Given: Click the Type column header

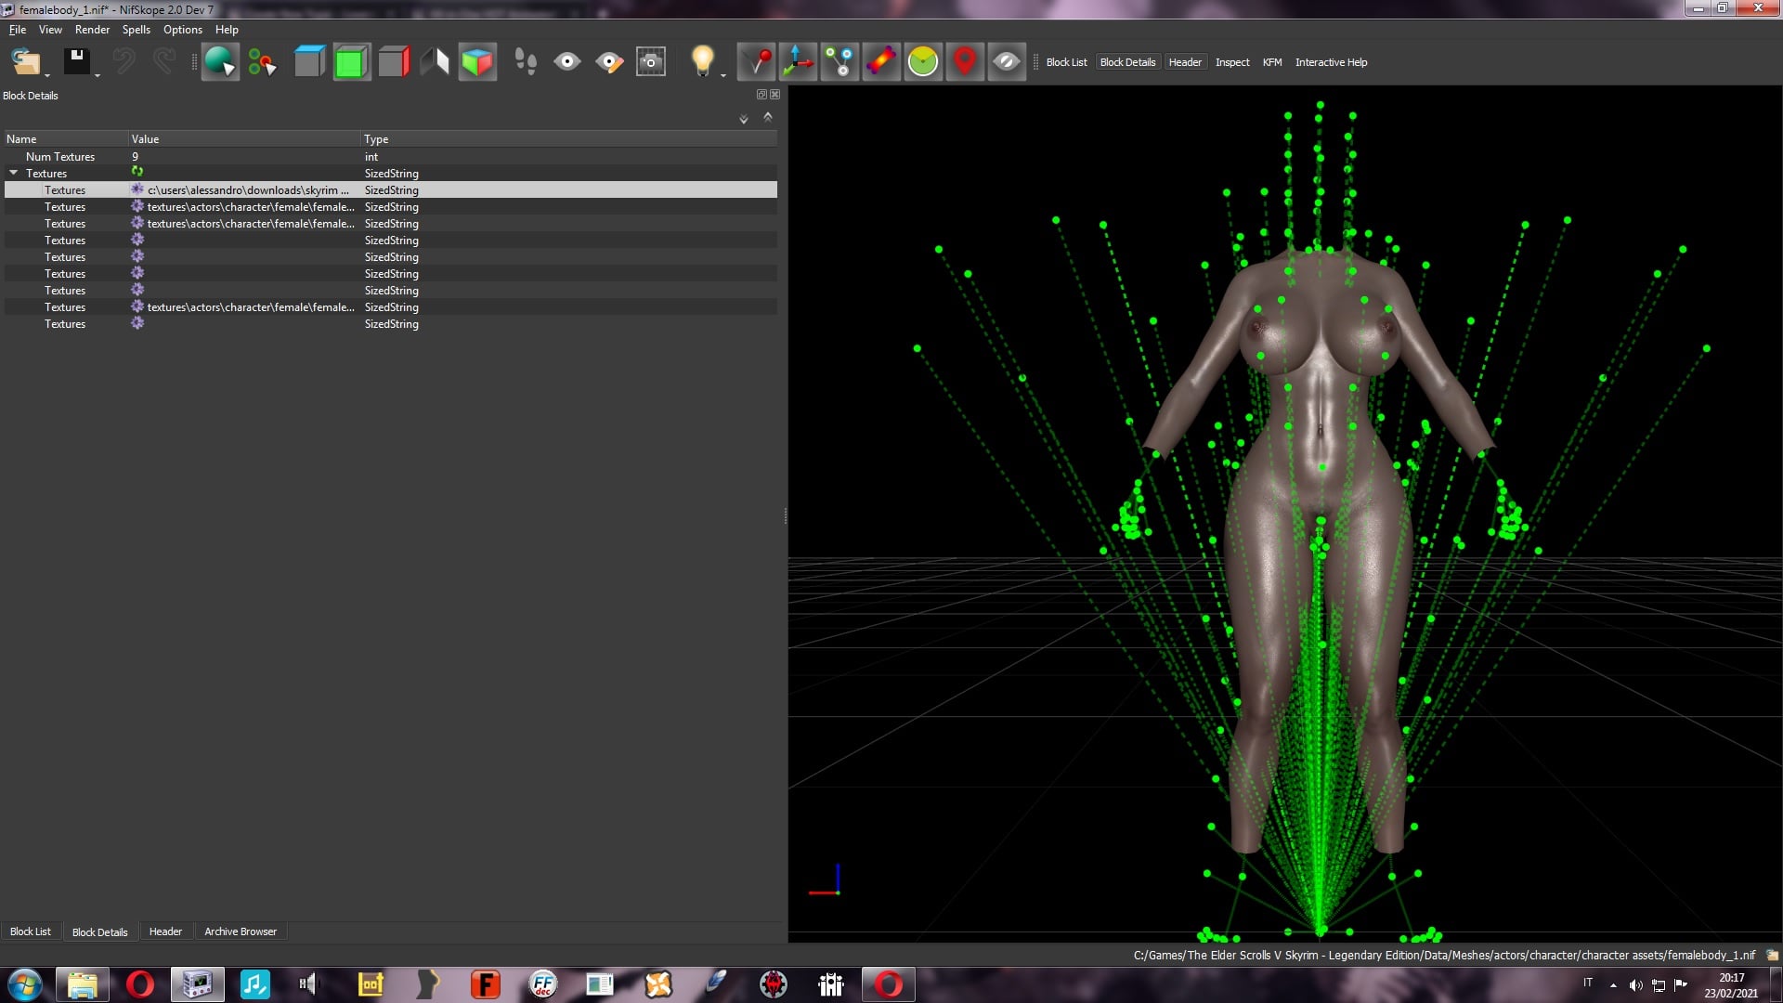Looking at the screenshot, I should [x=568, y=139].
